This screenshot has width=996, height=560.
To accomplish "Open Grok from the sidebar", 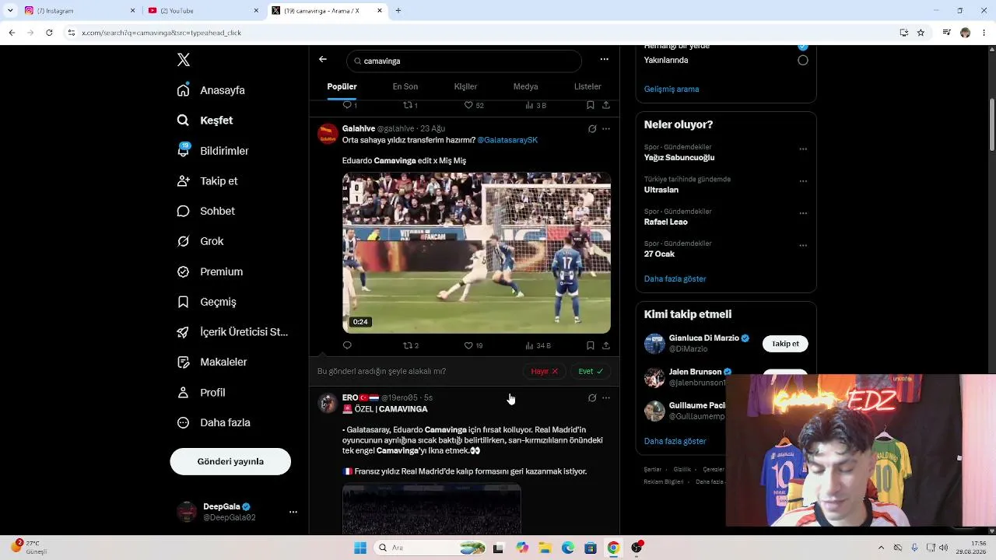I will tap(200, 241).
